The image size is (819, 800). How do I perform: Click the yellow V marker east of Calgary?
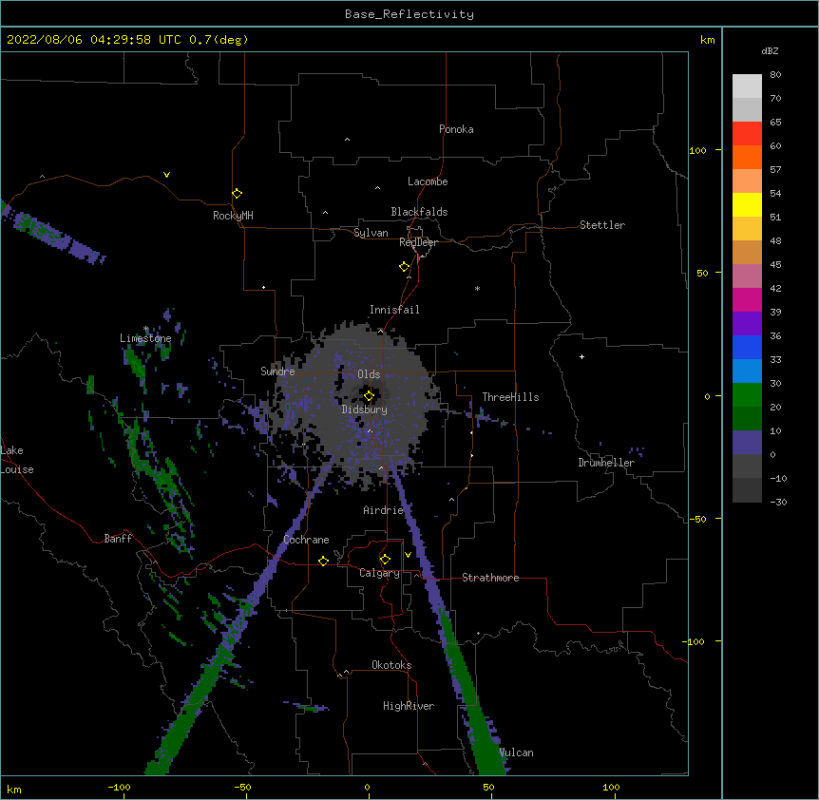tap(408, 555)
